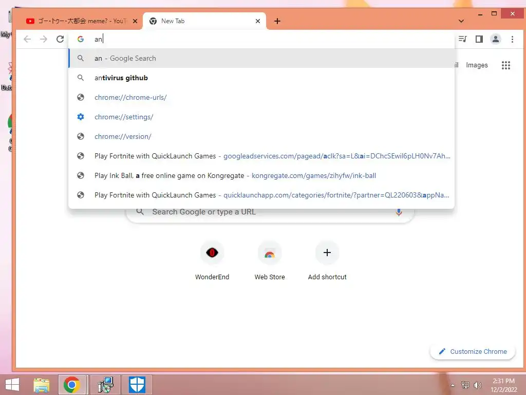Open chrome://version/ suggestion
Viewport: 526px width, 395px height.
tap(261, 136)
